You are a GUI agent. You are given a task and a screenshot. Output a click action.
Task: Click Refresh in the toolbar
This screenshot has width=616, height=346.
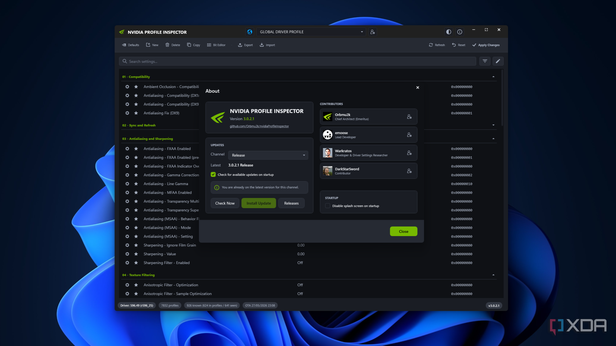[x=437, y=45]
